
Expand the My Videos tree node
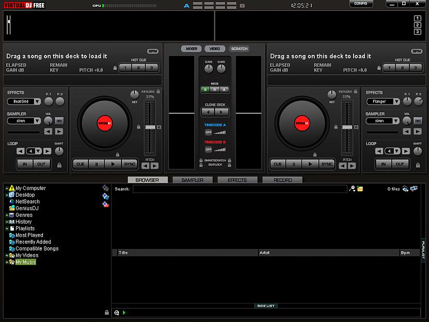click(x=7, y=255)
